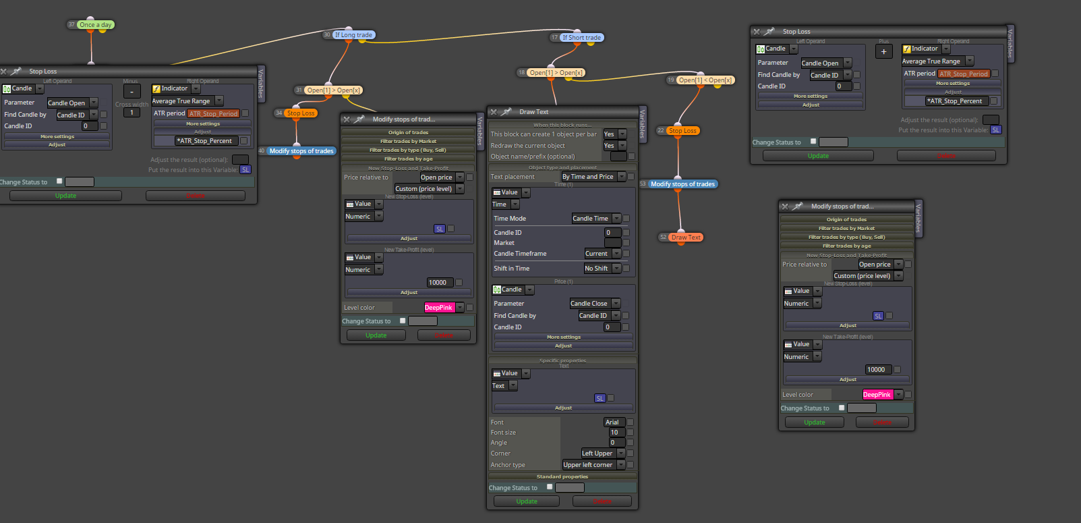Select the Once a day node
Viewport: 1081px width, 523px height.
(x=95, y=25)
